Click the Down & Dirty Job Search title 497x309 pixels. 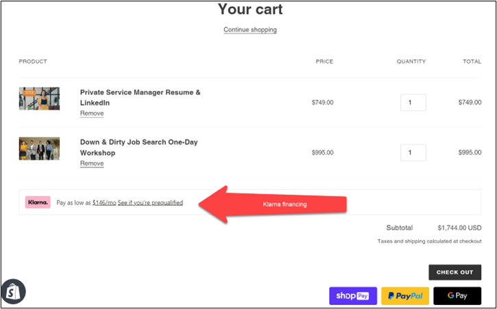coord(140,148)
